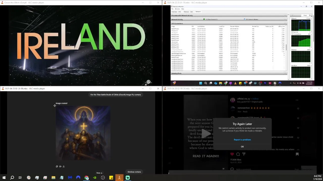The image size is (323, 181).
Task: Open the Windows Start menu
Action: (4, 178)
